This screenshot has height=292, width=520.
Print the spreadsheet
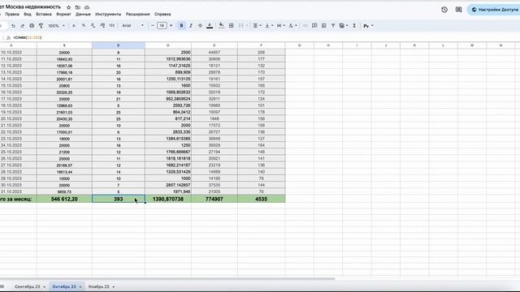coord(32,25)
